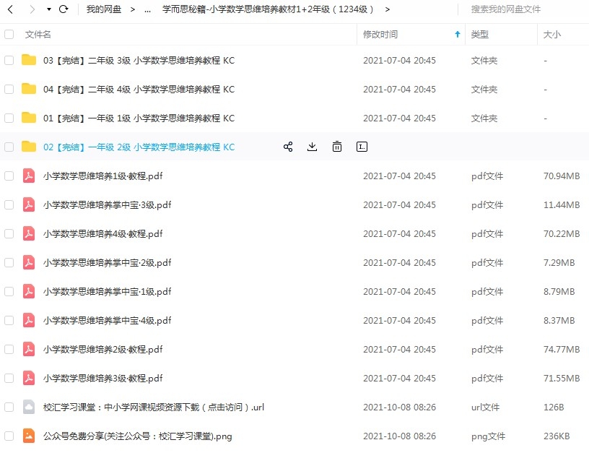Check the box for 掌中宝·4级.pdf

click(9, 320)
